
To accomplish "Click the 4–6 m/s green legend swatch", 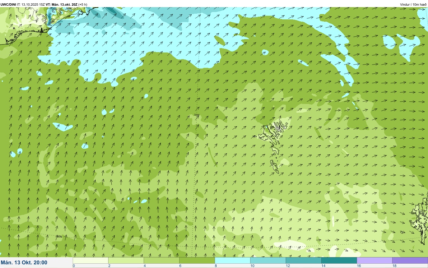I will coord(162,260).
